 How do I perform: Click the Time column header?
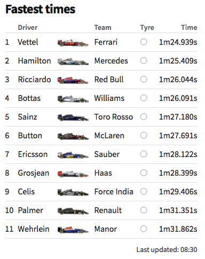(x=189, y=28)
